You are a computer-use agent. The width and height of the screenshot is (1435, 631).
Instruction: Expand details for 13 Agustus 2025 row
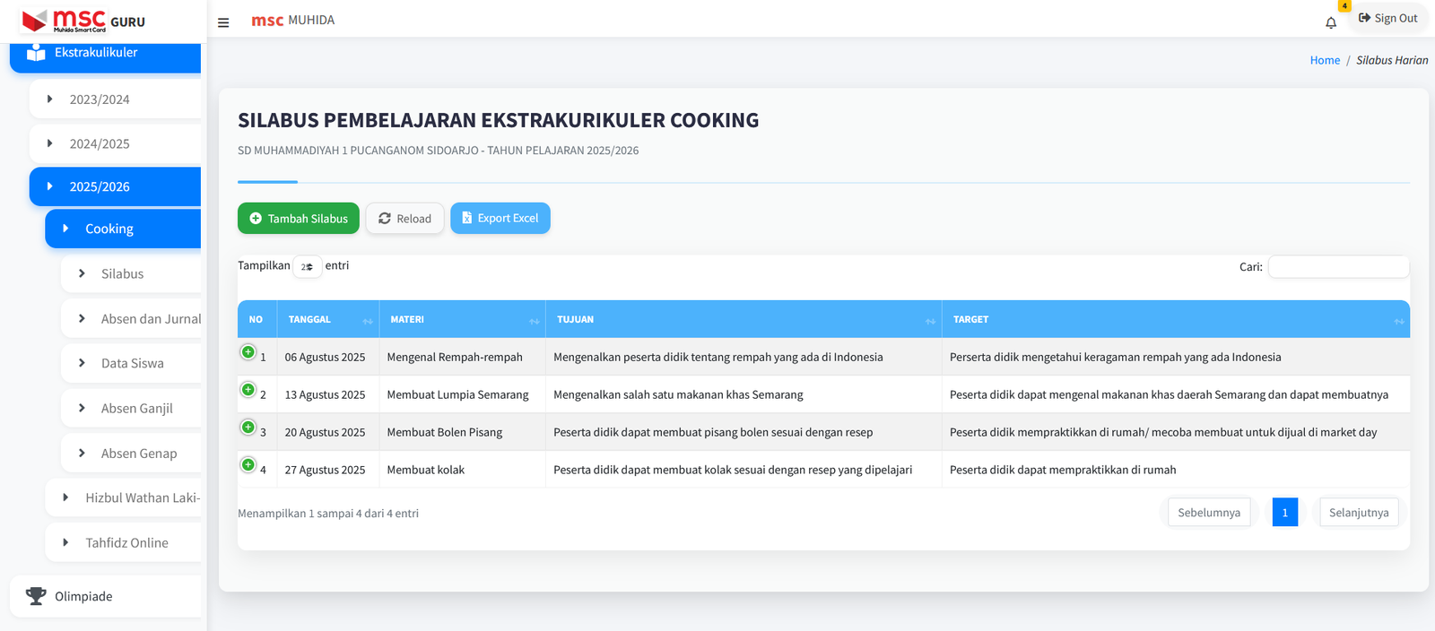point(248,390)
